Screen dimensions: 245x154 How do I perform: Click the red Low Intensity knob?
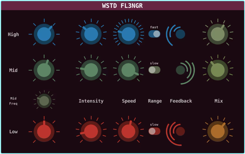[91, 132]
